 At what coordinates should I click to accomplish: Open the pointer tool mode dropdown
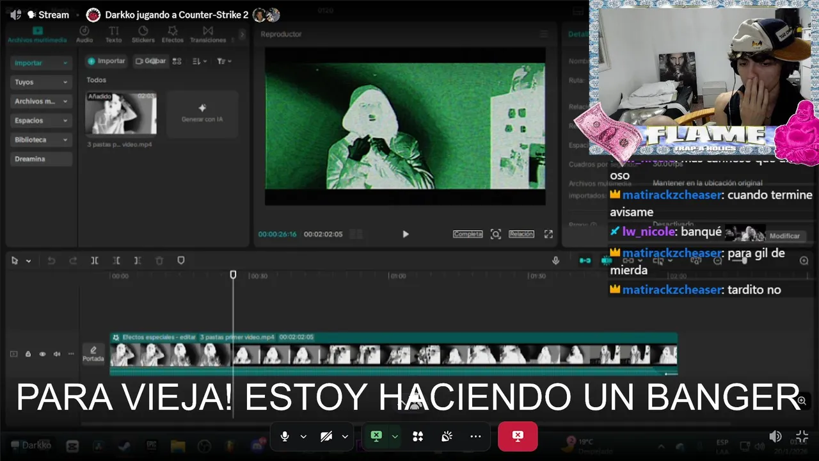click(x=28, y=261)
